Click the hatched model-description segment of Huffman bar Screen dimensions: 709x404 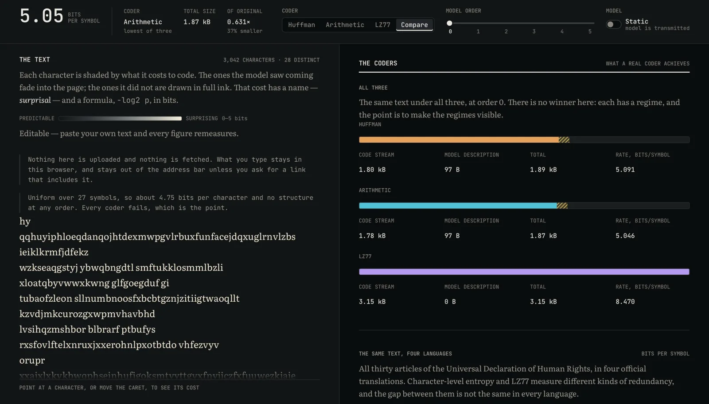[564, 140]
